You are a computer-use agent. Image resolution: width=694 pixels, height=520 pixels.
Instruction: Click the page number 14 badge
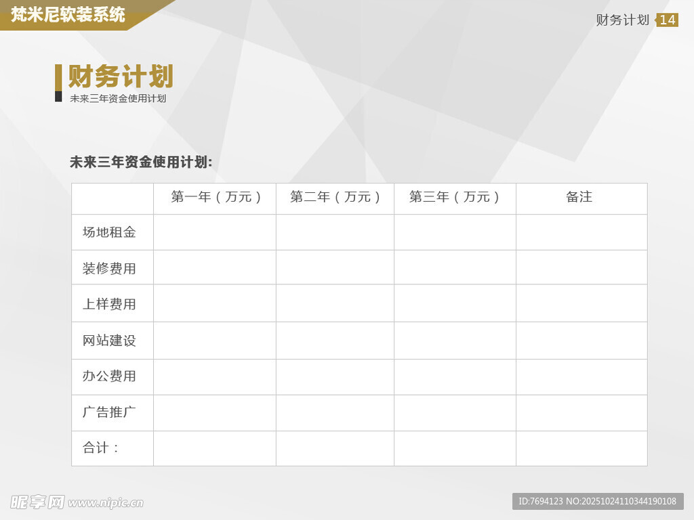(x=667, y=20)
